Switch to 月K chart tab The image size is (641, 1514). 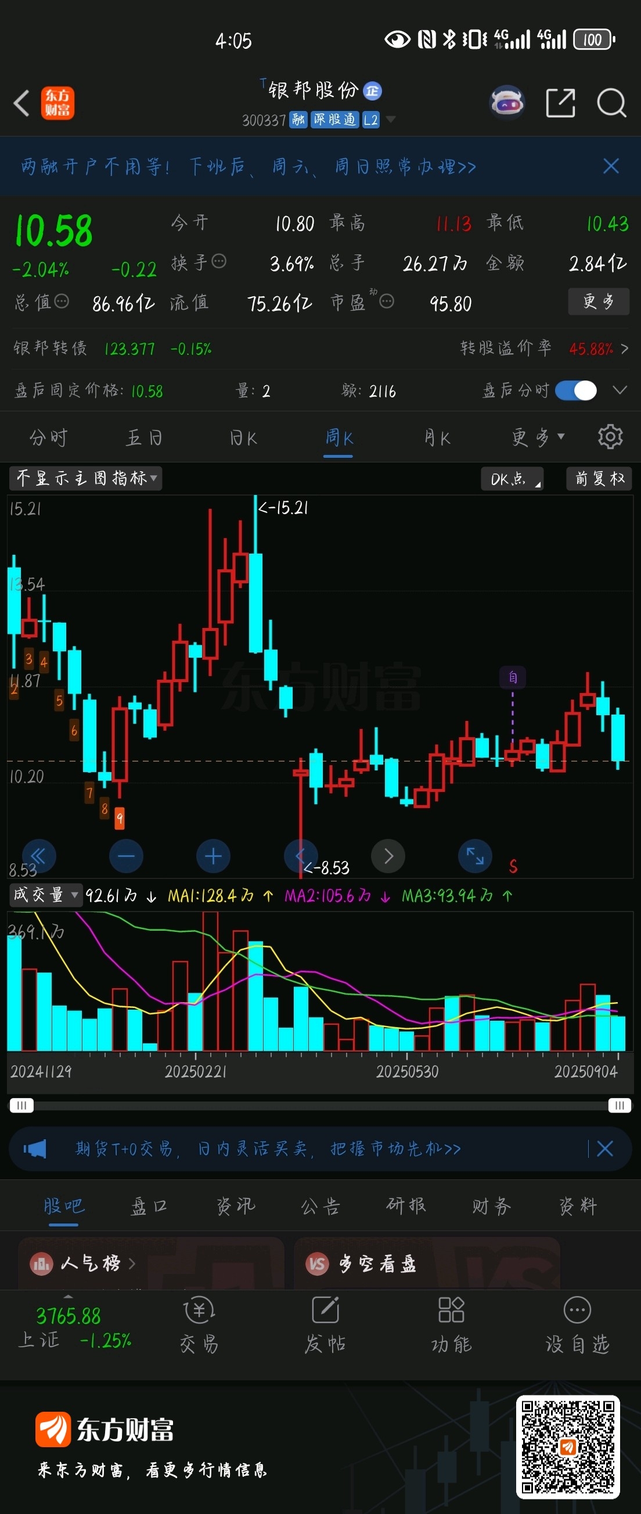(x=437, y=438)
